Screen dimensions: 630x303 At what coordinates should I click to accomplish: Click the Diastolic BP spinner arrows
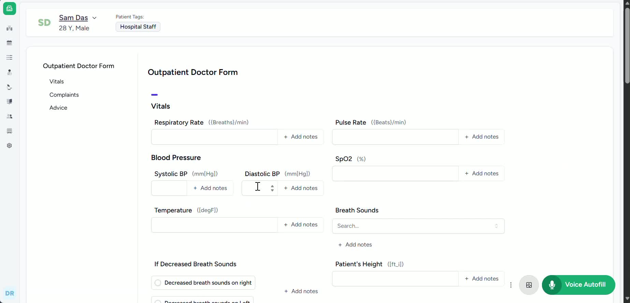[x=272, y=188]
